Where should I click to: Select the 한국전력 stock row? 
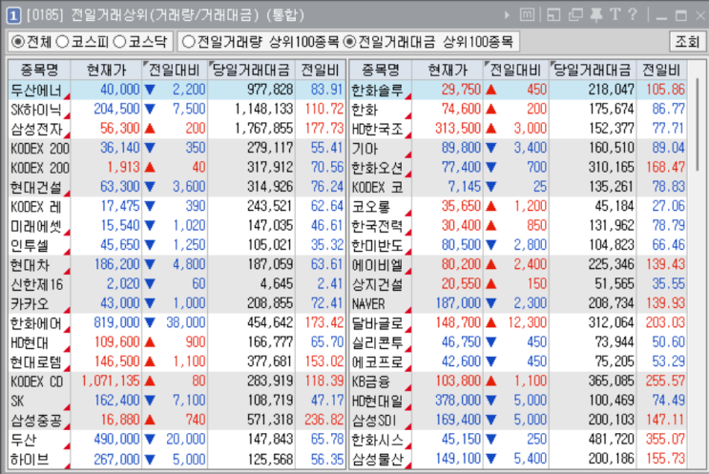click(518, 226)
